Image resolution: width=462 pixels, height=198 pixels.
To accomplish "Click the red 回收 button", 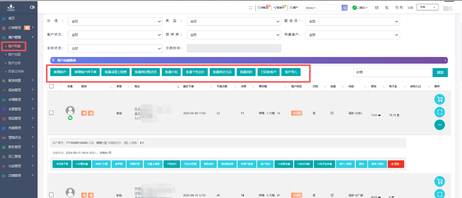I will point(396,164).
